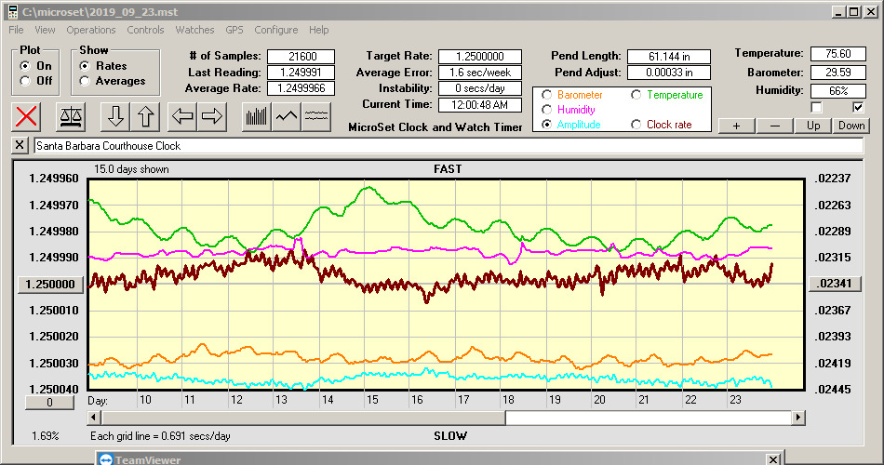The height and width of the screenshot is (465, 884).
Task: Click the chart scrollbar left arrow
Action: tap(94, 418)
